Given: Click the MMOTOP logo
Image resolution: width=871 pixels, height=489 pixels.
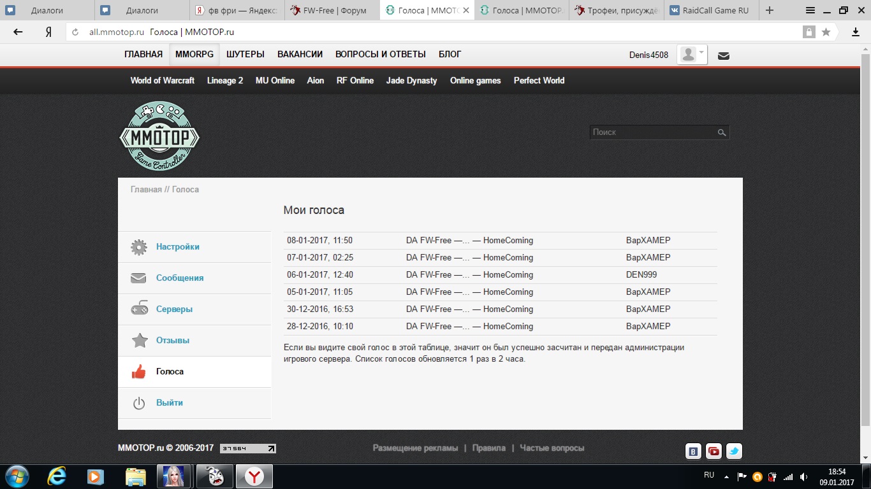Looking at the screenshot, I should pyautogui.click(x=159, y=136).
